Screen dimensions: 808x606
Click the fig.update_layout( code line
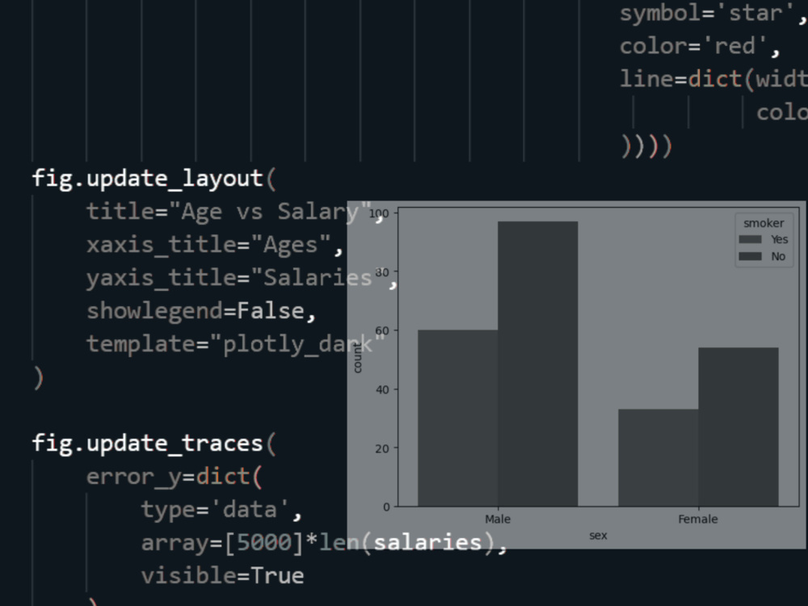(x=154, y=179)
